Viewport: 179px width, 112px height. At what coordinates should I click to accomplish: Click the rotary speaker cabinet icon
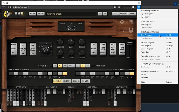pos(131,30)
